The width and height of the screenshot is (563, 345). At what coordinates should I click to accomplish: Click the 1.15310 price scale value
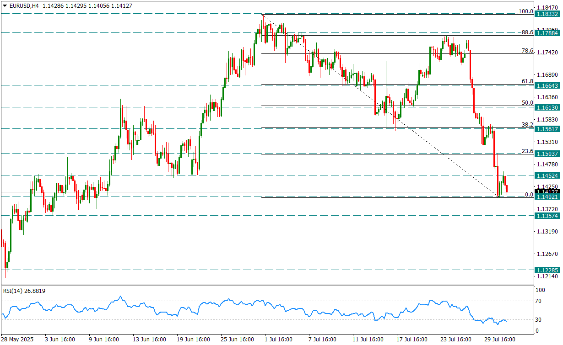(548, 142)
